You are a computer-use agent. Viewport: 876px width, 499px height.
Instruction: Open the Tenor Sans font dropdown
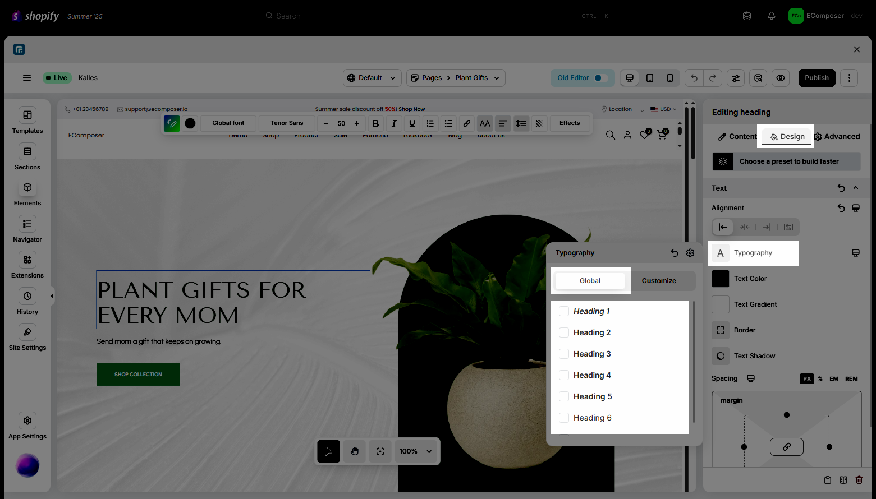click(287, 123)
